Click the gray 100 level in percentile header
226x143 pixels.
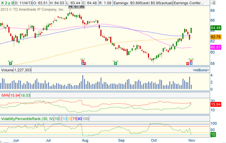[x=86, y=119]
